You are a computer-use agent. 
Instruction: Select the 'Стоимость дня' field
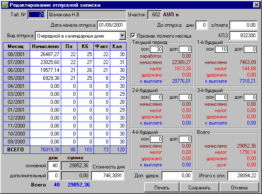(108, 176)
